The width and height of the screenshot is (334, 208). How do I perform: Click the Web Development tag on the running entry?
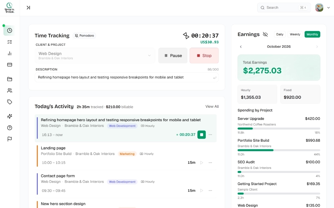pos(122,126)
